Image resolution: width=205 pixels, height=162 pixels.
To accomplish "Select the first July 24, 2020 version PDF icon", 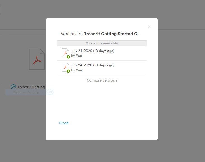I will click(66, 53).
